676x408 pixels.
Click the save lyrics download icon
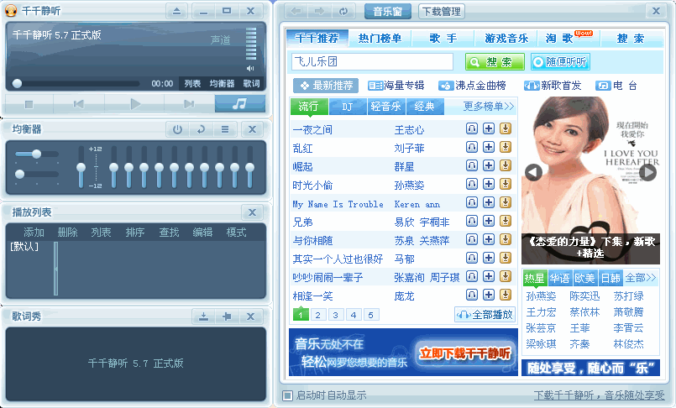(203, 316)
